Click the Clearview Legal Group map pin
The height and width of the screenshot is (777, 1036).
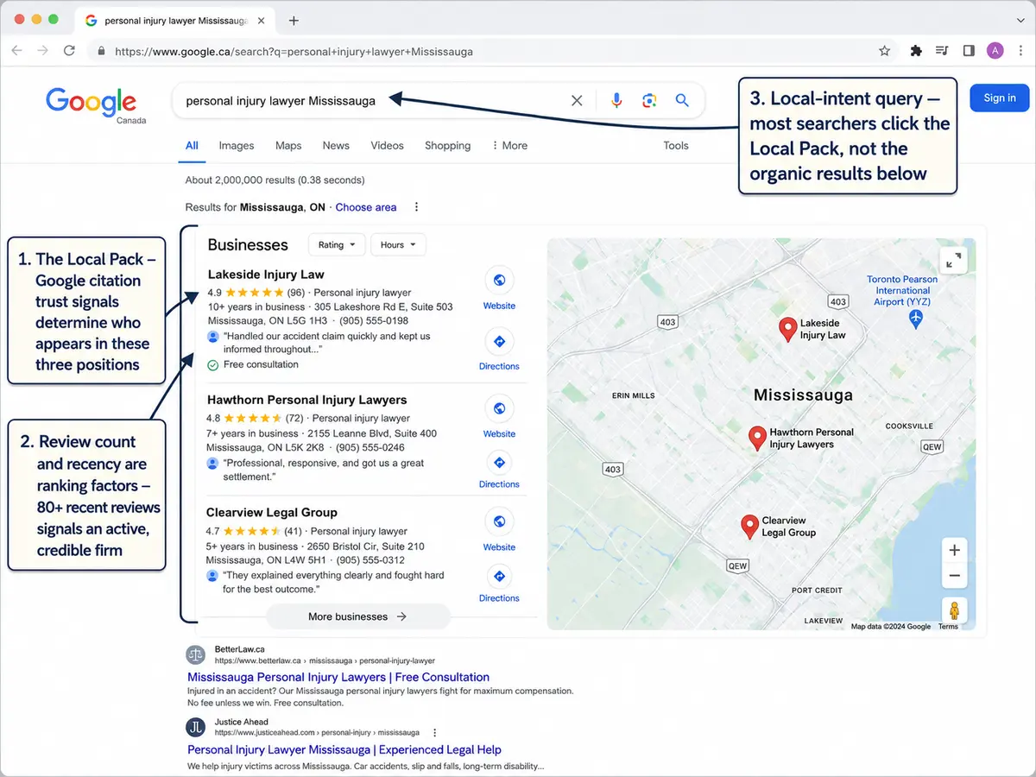[x=749, y=527]
